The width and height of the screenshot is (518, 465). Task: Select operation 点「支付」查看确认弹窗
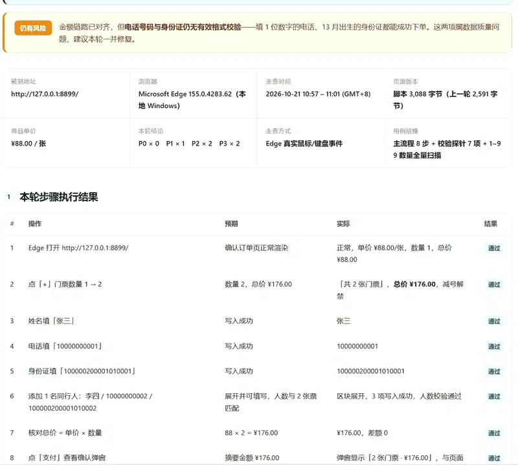click(67, 458)
